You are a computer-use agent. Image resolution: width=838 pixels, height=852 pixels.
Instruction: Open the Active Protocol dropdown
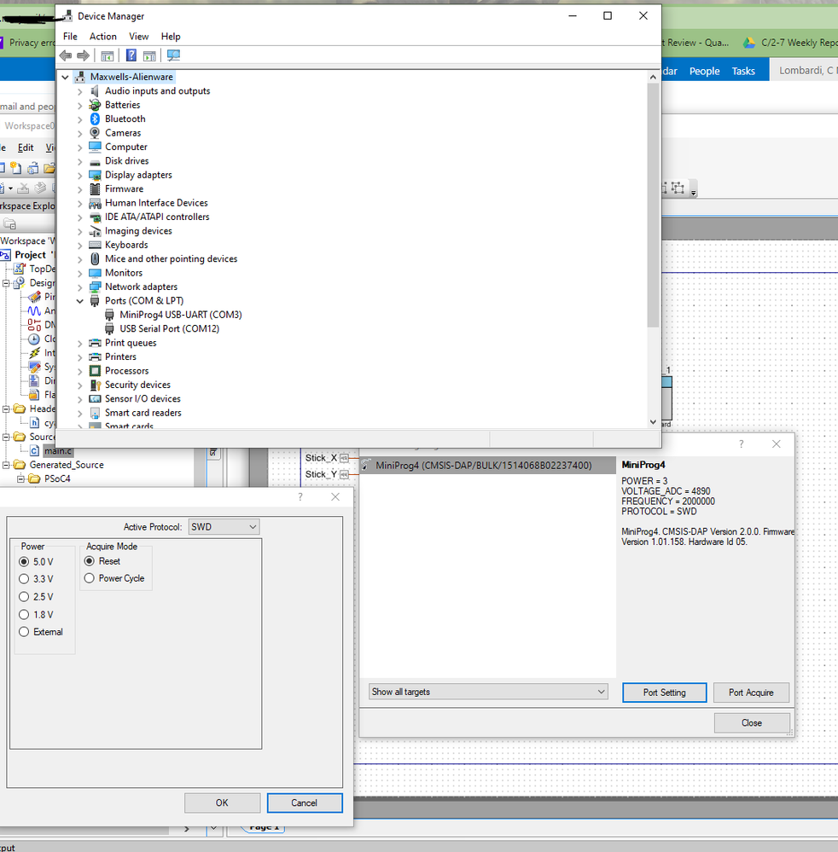[224, 526]
